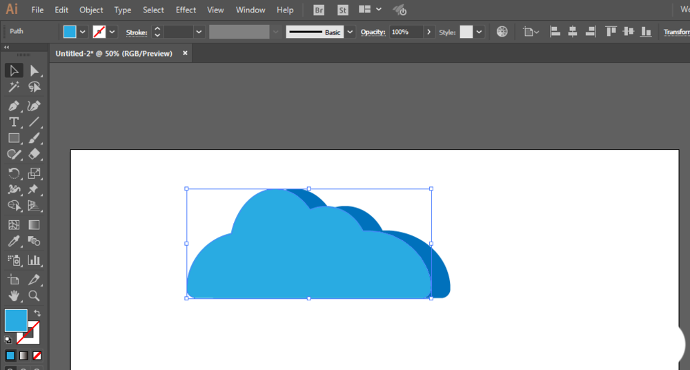Image resolution: width=690 pixels, height=370 pixels.
Task: Open the Effect menu
Action: click(186, 10)
